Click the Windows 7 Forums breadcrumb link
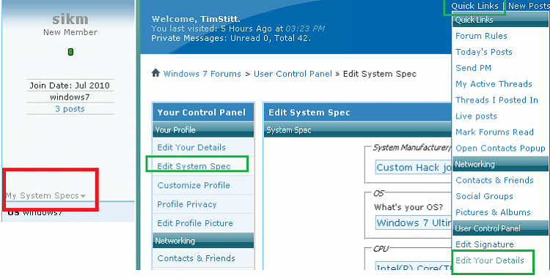Image resolution: width=550 pixels, height=278 pixels. [202, 74]
